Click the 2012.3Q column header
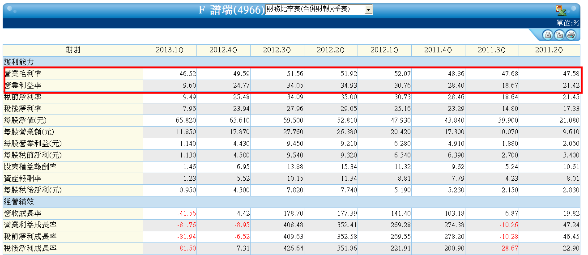Image resolution: width=588 pixels, height=255 pixels. click(277, 50)
